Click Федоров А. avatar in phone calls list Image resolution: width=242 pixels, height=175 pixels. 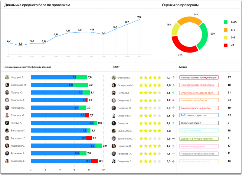[x=7, y=77]
